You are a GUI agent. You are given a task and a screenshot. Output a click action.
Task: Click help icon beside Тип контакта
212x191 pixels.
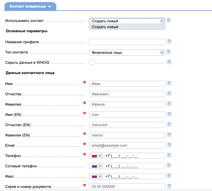[168, 52]
